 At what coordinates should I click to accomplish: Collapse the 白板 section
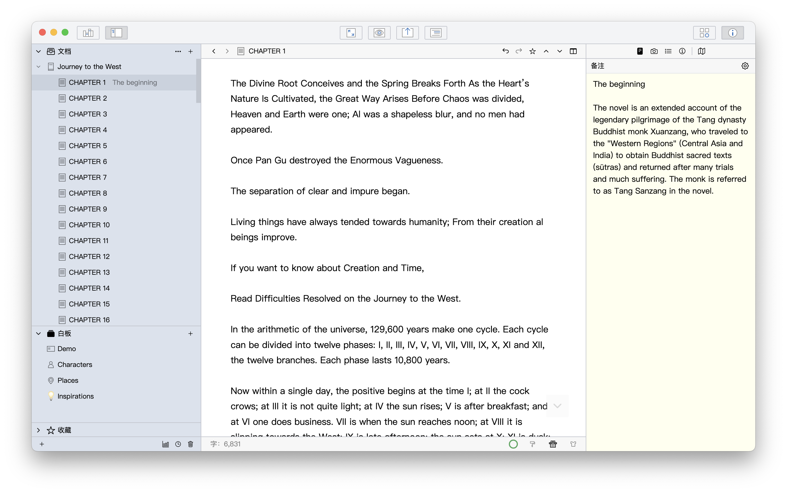38,333
